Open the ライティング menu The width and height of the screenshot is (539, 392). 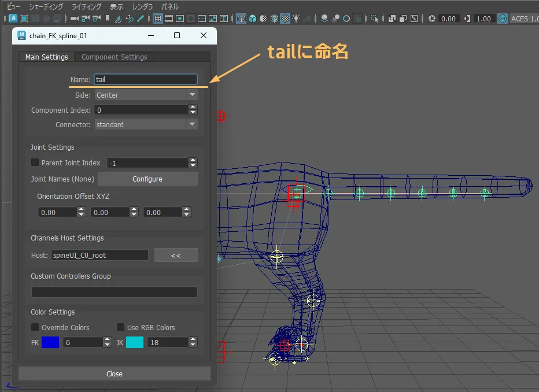[86, 6]
